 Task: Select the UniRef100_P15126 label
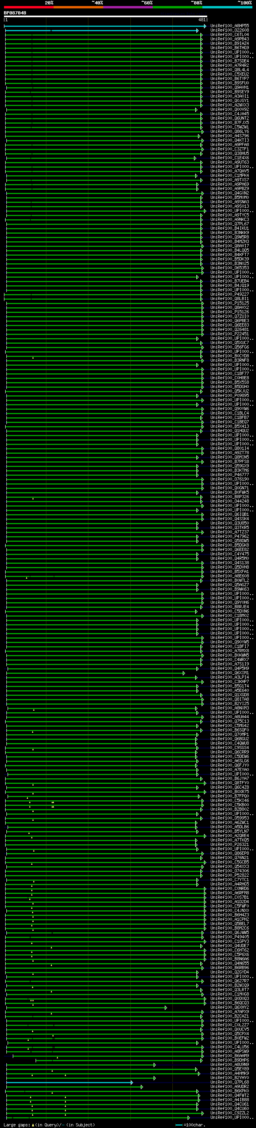(x=230, y=312)
